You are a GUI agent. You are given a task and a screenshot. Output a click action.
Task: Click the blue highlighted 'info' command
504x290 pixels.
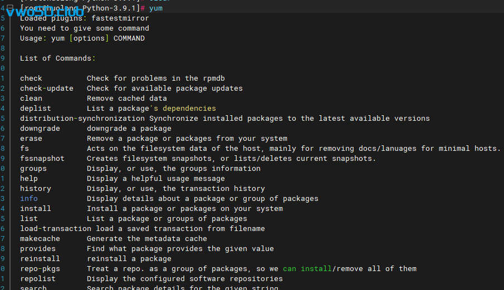click(28, 199)
